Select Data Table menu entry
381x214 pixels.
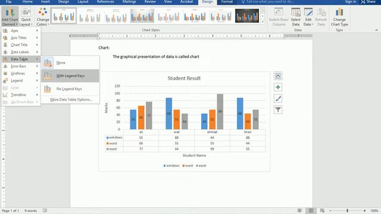pos(21,59)
